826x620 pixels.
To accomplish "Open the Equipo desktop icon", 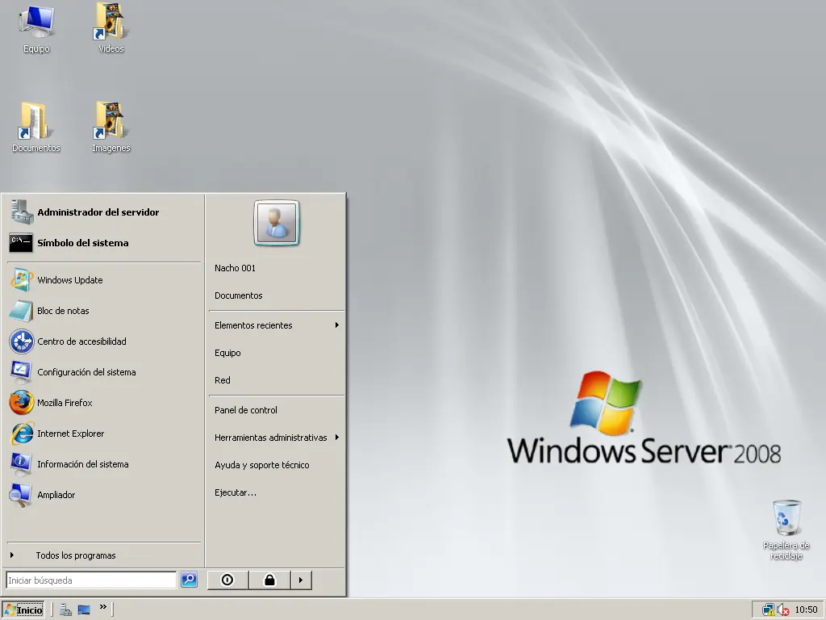I will [x=36, y=28].
